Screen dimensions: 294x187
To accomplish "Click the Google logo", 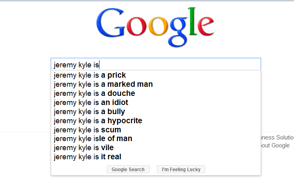I will tap(155, 27).
